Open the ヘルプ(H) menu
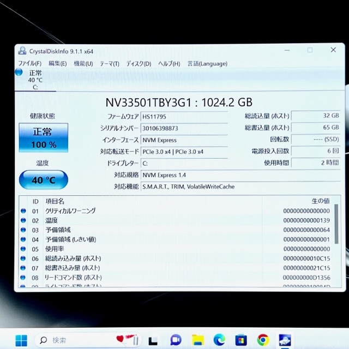 point(169,64)
